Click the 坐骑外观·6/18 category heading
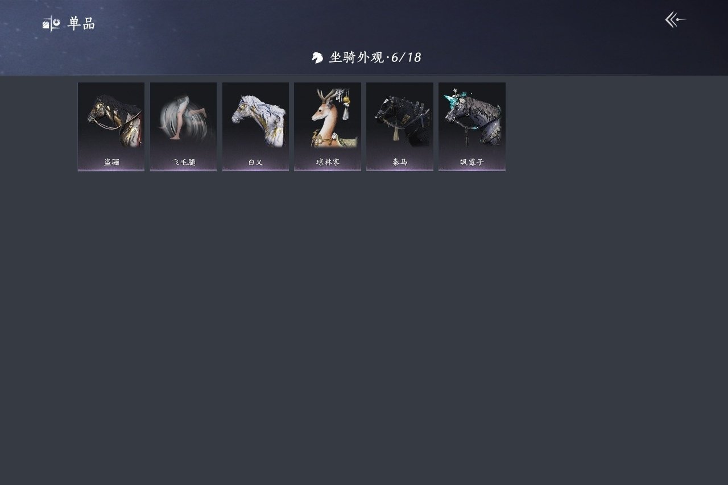The height and width of the screenshot is (485, 728). click(375, 57)
